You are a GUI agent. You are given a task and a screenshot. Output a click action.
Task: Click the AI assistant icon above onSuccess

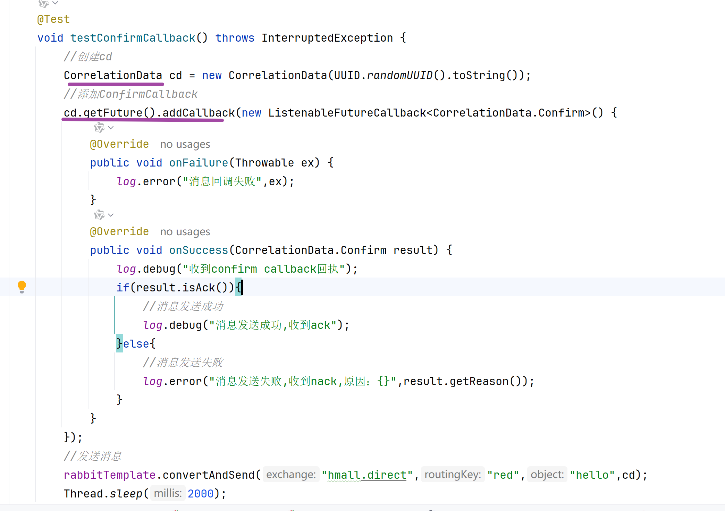pos(99,215)
